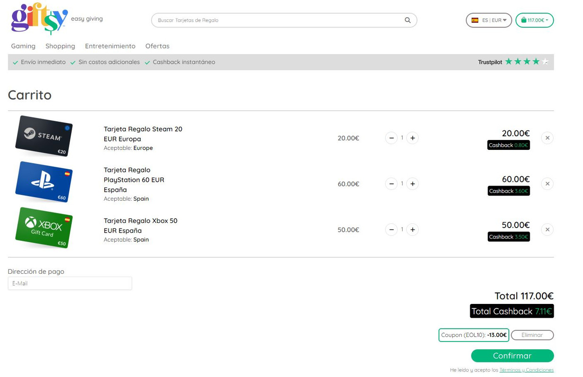This screenshot has height=377, width=583.
Task: Decrease quantity of Steam gift card
Action: (391, 138)
